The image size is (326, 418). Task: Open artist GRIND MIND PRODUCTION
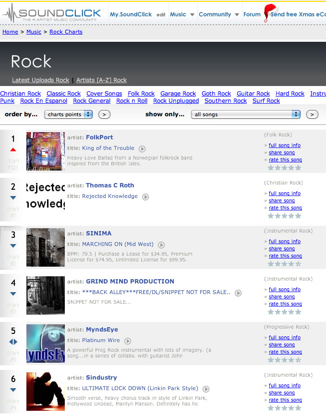(x=130, y=281)
